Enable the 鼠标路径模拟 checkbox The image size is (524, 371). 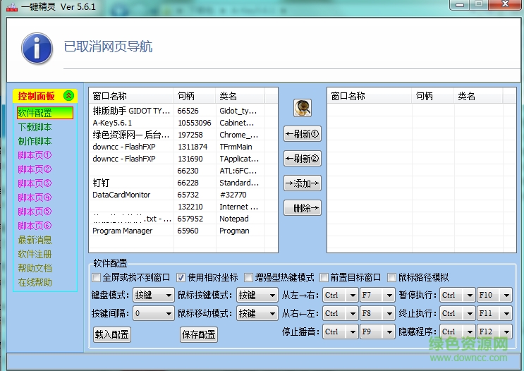tap(391, 278)
